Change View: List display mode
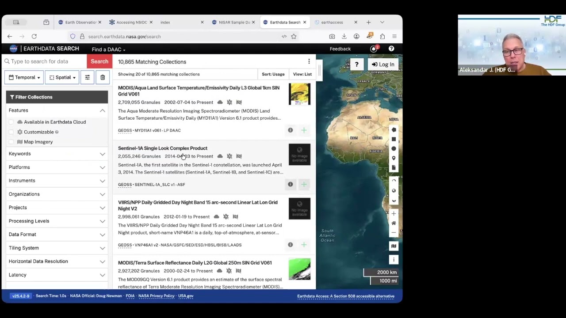Screen dimensions: 566x318 click(x=302, y=74)
